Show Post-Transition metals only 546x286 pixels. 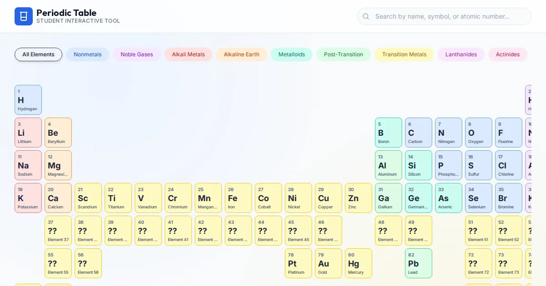[x=344, y=54]
